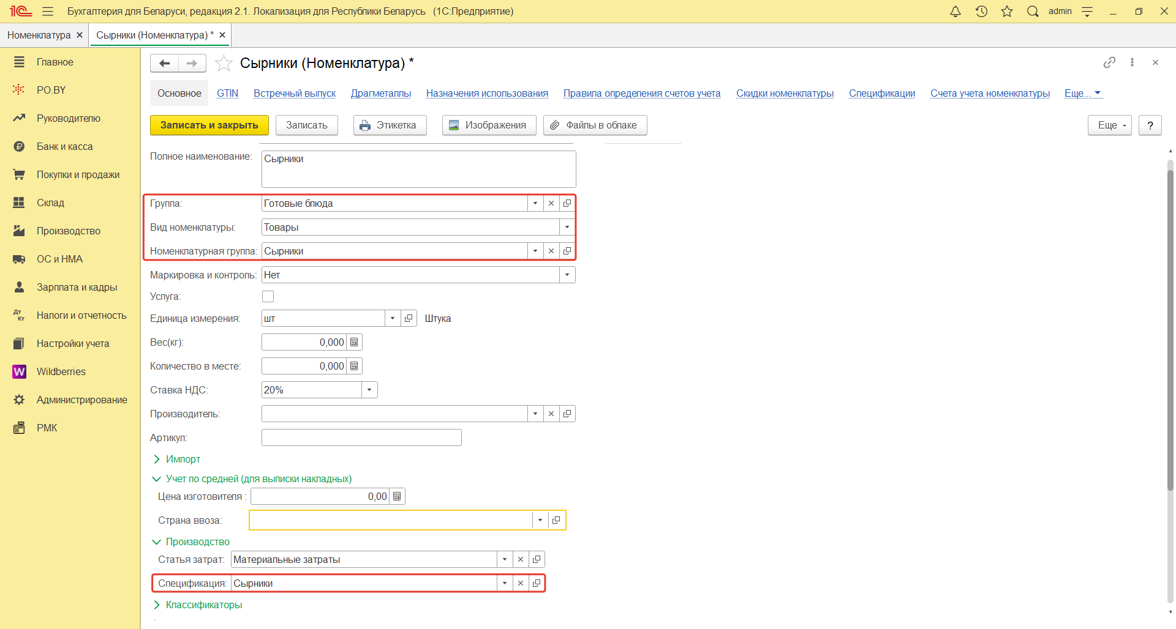Open the Вид номенклатуры dropdown list
Image resolution: width=1176 pixels, height=629 pixels.
(x=567, y=227)
